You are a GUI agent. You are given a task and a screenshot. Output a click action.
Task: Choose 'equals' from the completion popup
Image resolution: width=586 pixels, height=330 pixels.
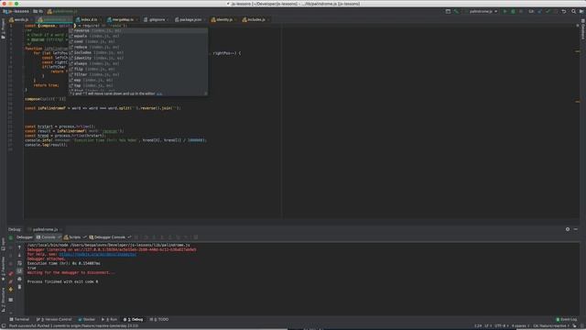138,37
